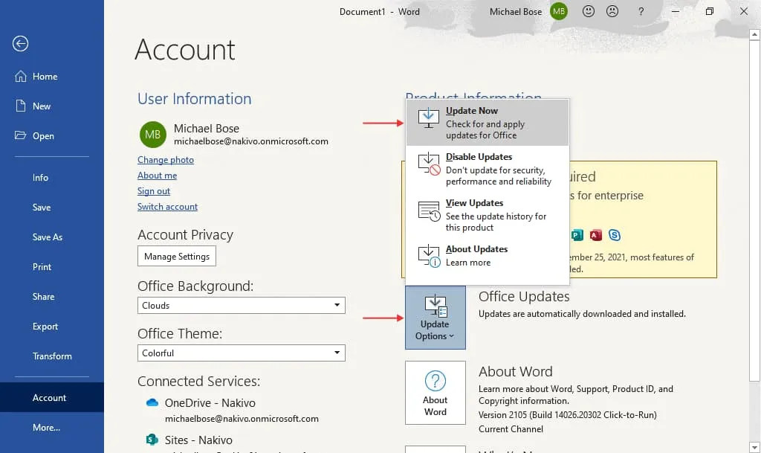
Task: Click the smiley face feedback icon
Action: [588, 11]
